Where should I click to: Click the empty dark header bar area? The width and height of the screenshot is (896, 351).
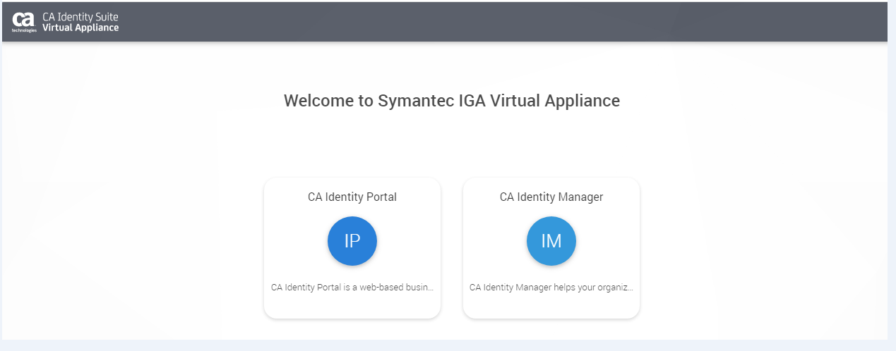494,22
